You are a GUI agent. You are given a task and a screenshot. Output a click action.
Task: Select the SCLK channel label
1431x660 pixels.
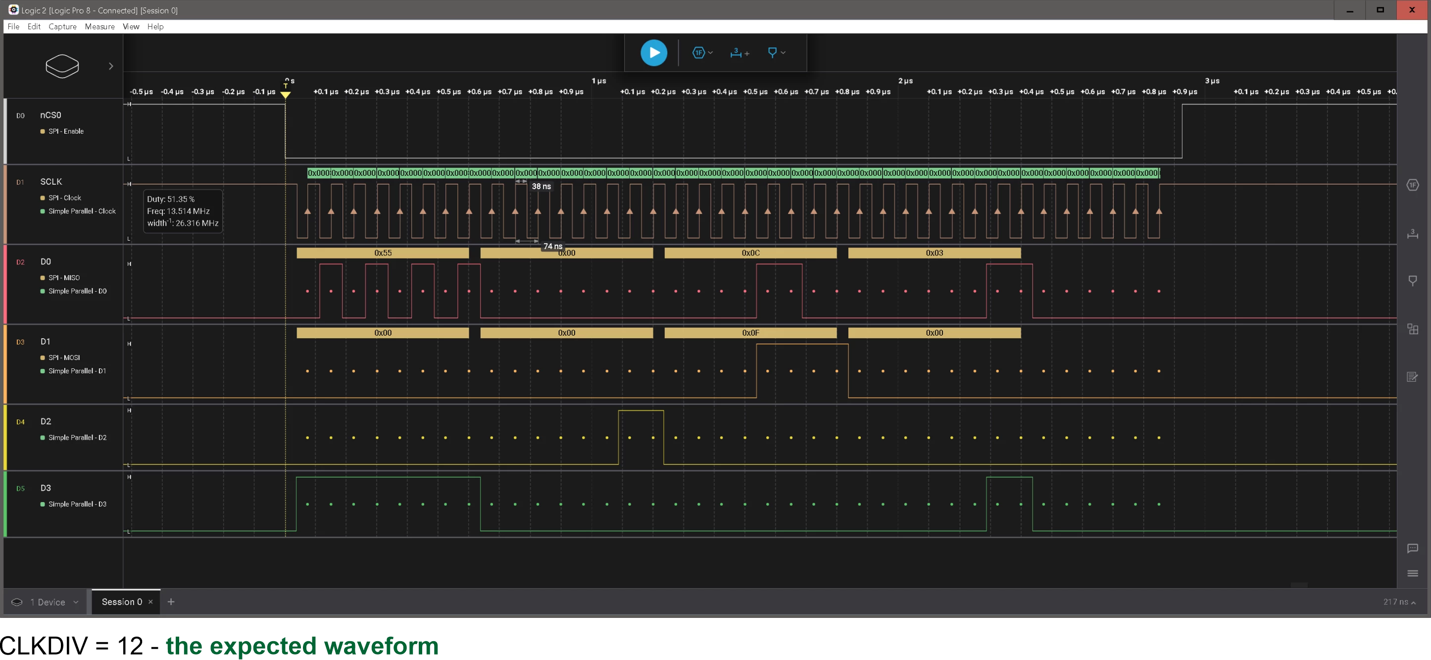(x=51, y=182)
